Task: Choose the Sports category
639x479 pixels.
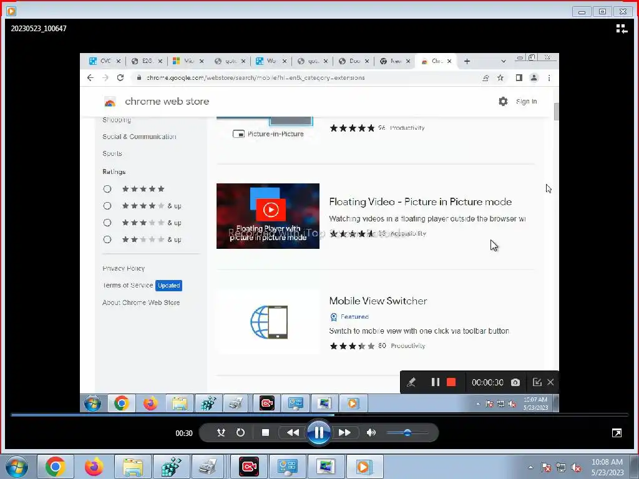Action: 112,153
